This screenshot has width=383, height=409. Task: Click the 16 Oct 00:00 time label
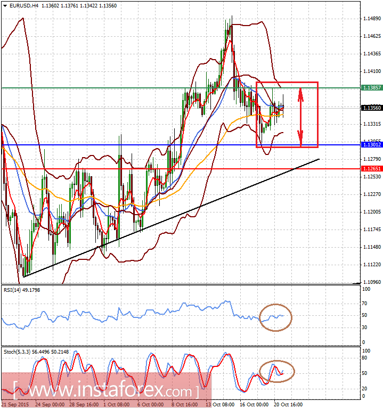(x=254, y=405)
